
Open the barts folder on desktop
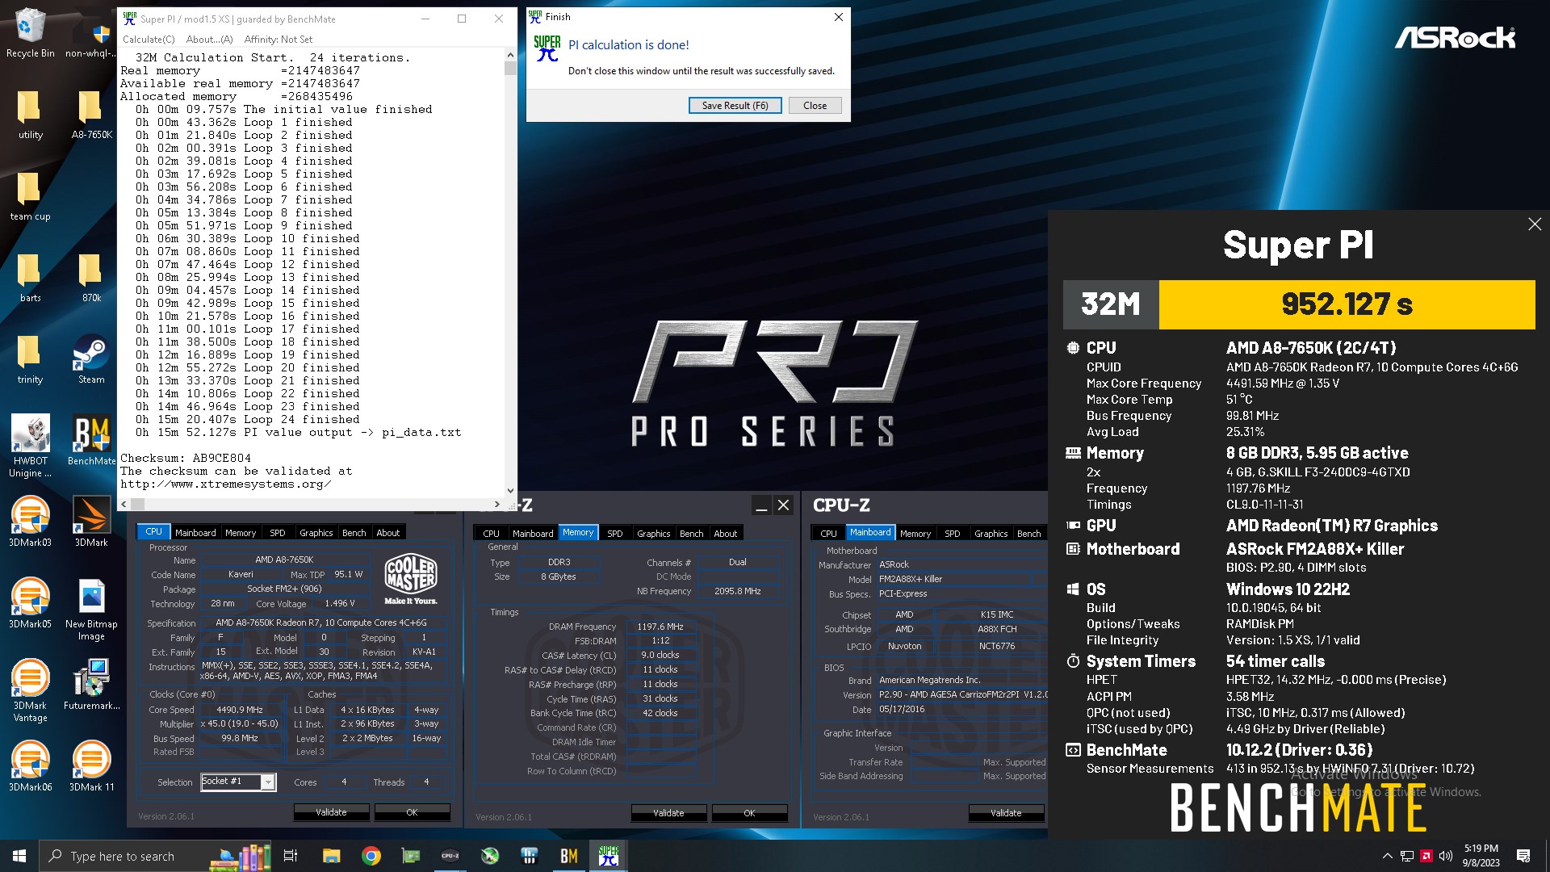[x=31, y=278]
